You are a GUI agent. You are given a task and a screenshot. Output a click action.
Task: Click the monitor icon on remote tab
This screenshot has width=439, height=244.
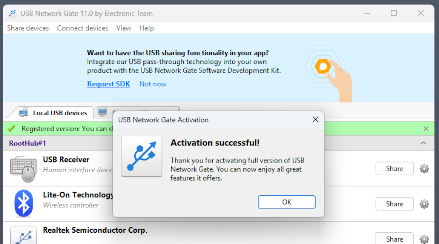(x=102, y=112)
